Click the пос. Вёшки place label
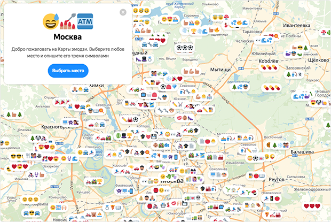 point(168,58)
